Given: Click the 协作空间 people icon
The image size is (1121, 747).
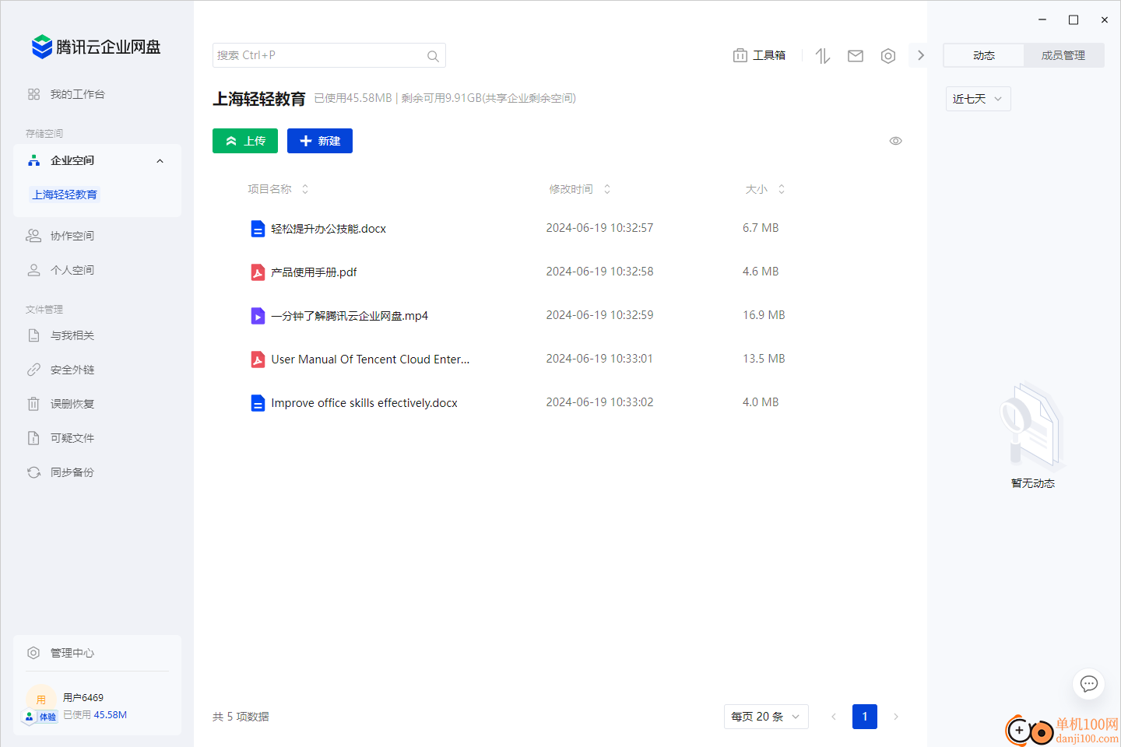Looking at the screenshot, I should point(33,236).
